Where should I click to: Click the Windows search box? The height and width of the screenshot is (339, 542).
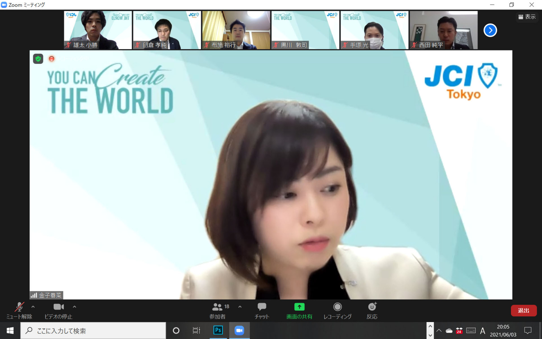coord(93,331)
